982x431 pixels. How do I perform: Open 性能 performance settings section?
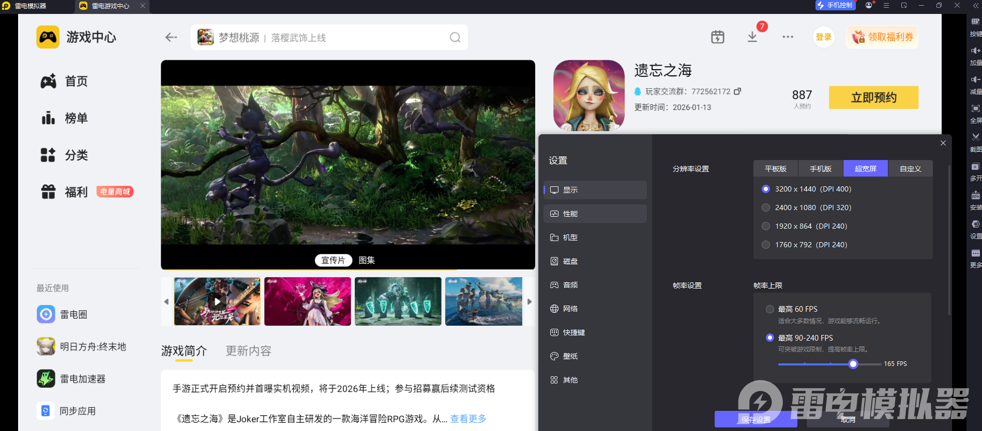(x=595, y=214)
